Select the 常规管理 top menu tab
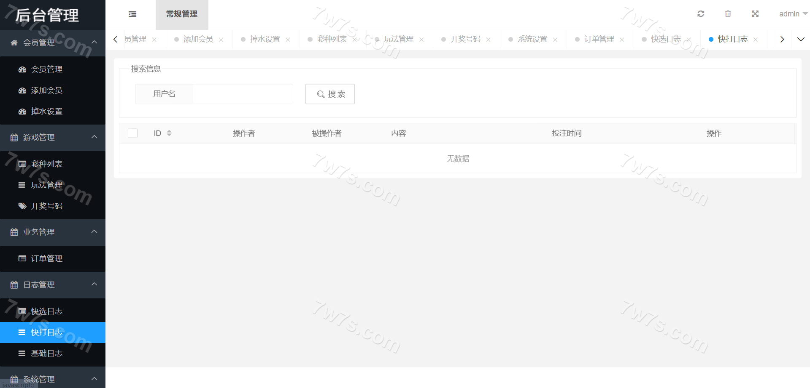 coord(182,14)
